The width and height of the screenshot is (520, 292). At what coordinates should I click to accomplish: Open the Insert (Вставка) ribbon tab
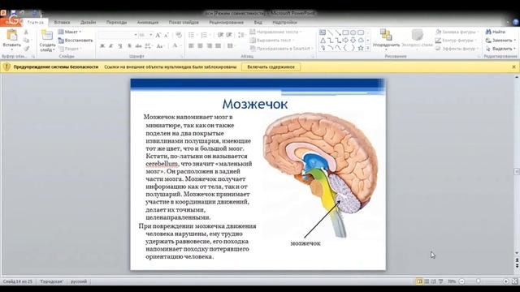pos(62,22)
